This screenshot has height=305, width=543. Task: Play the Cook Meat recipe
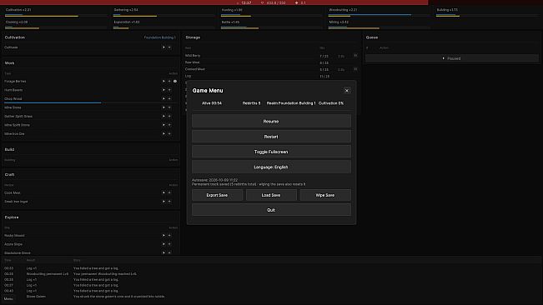pos(163,192)
